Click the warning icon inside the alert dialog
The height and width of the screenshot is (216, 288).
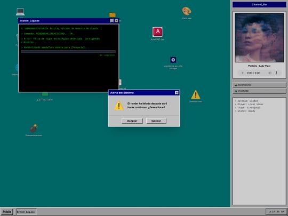tap(119, 106)
